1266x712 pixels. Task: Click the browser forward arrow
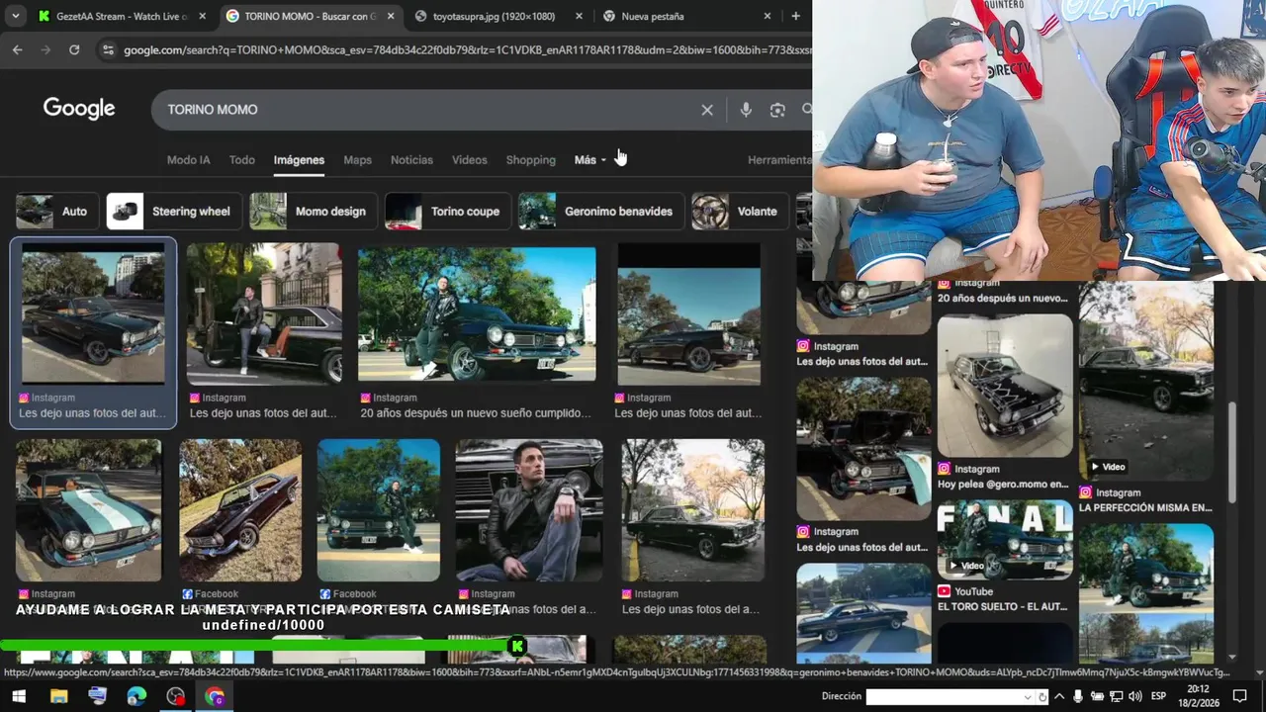pos(45,49)
